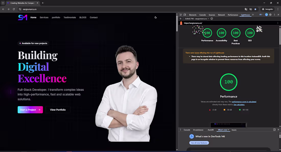Screen dimensions: 281x152
Task: Open the See calculator link
Action: (x=239, y=104)
